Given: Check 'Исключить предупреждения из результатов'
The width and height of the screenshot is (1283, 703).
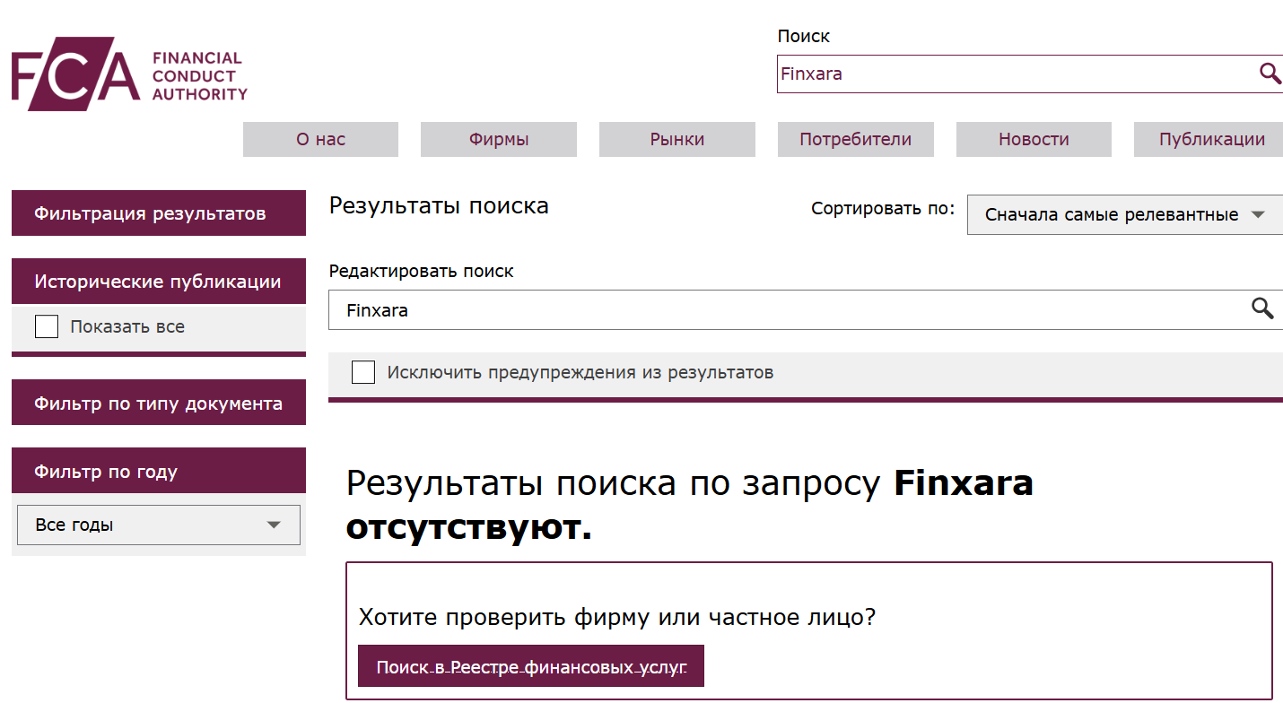Looking at the screenshot, I should pos(362,371).
